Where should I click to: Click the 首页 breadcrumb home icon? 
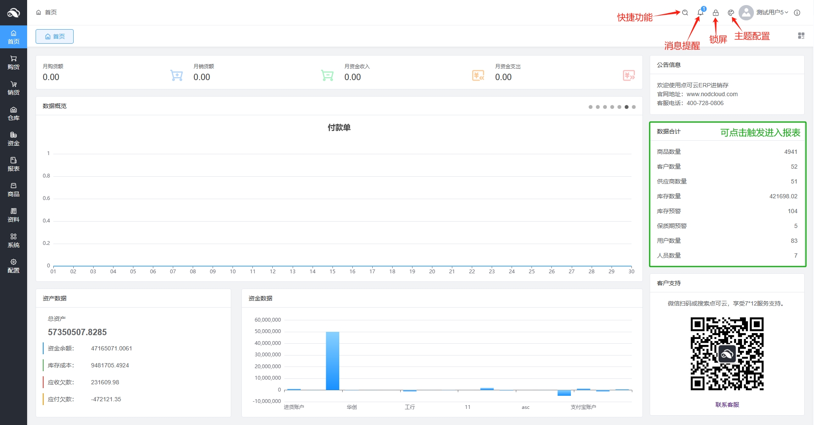point(39,12)
